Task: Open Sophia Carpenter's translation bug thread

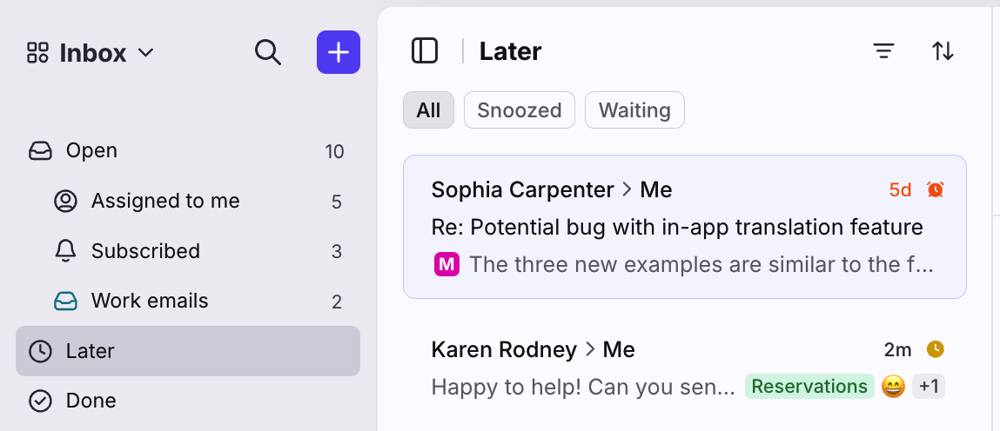Action: 685,227
